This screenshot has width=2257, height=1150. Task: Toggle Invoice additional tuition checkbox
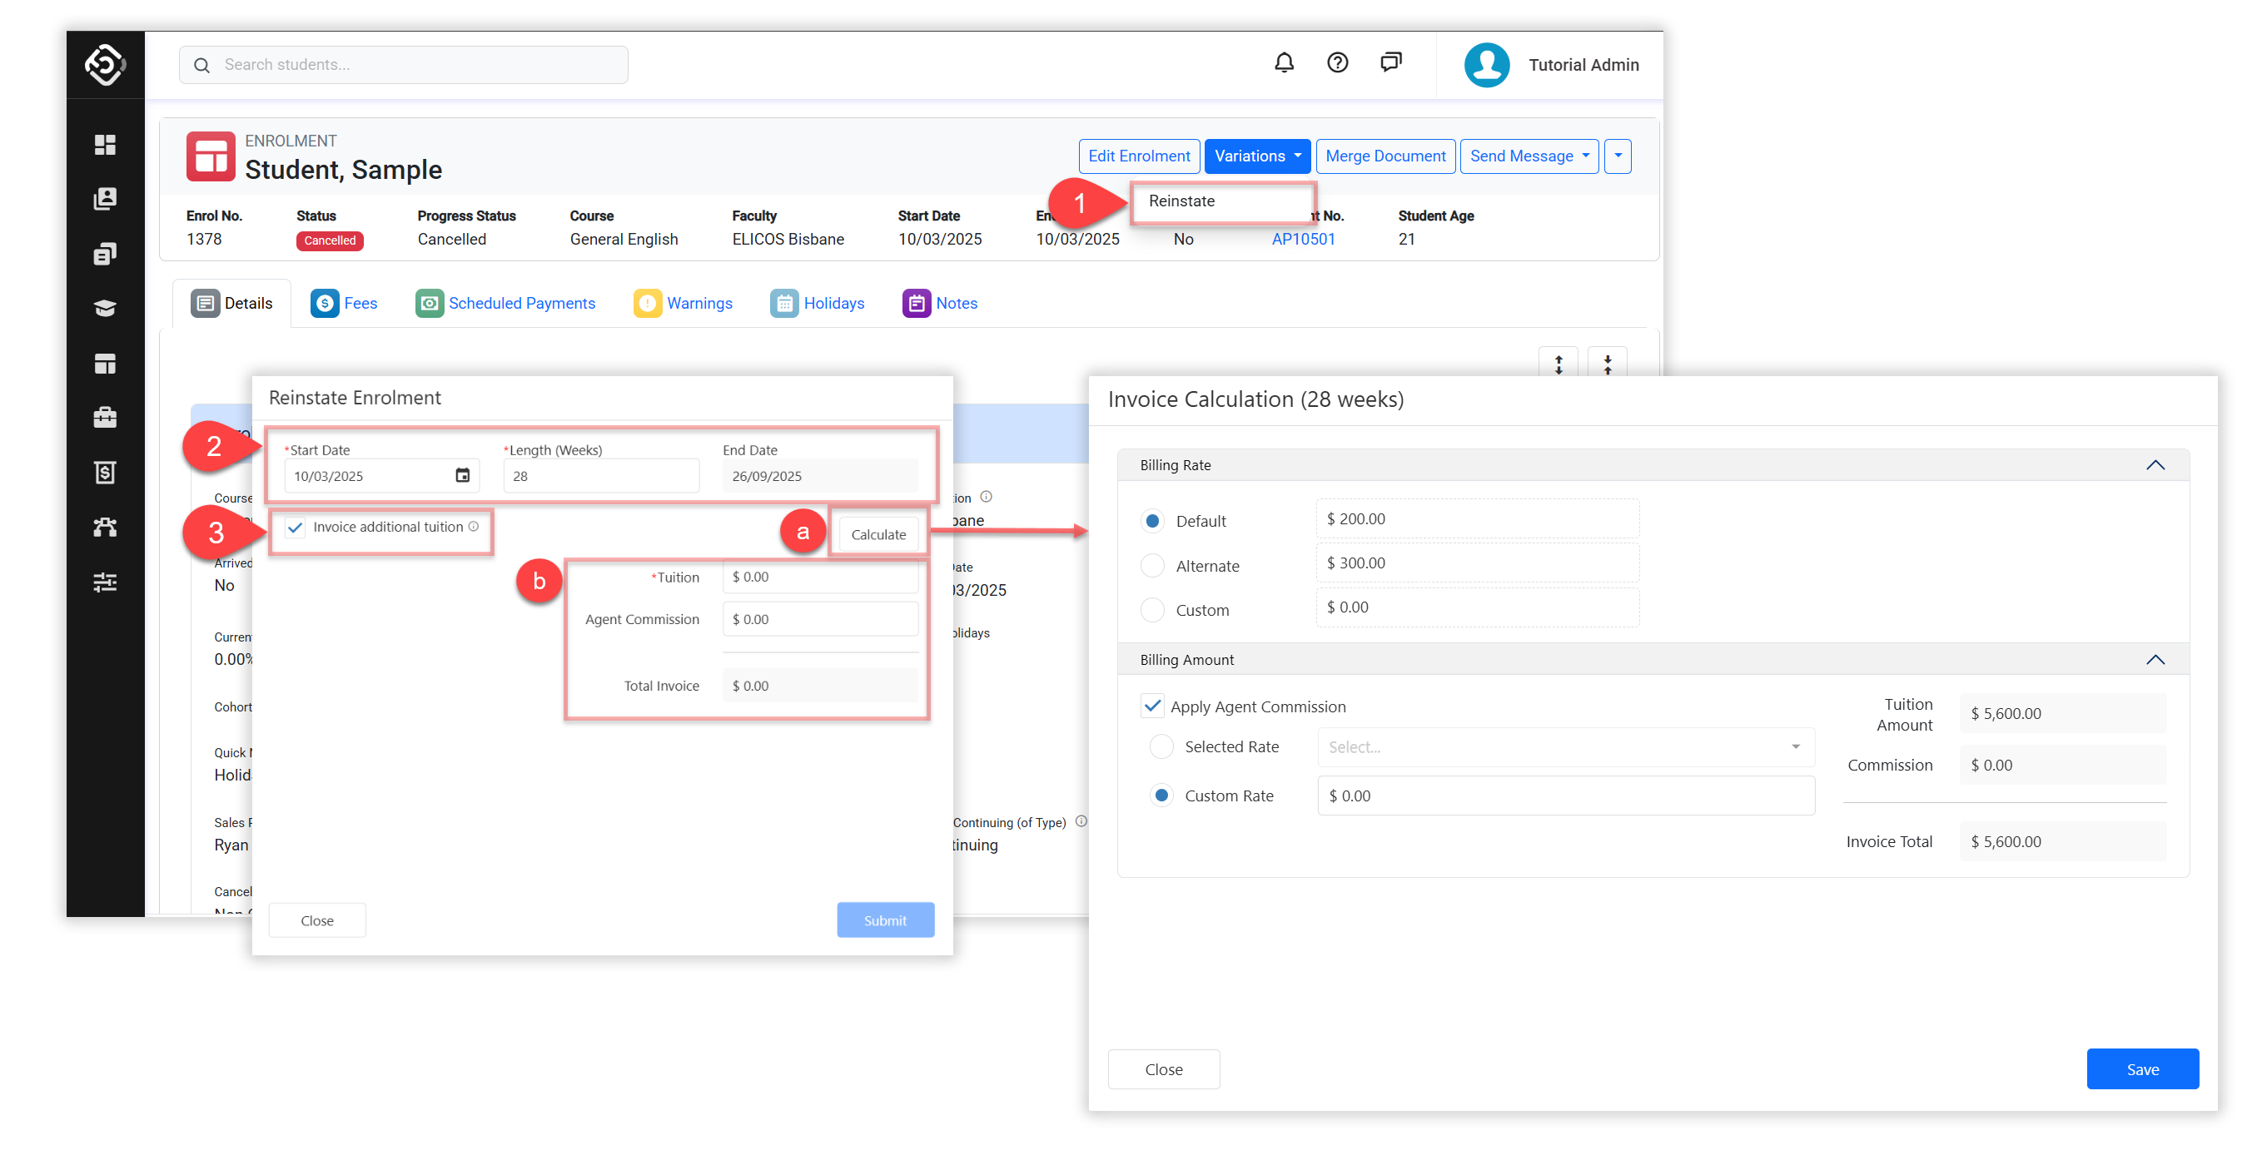[296, 528]
